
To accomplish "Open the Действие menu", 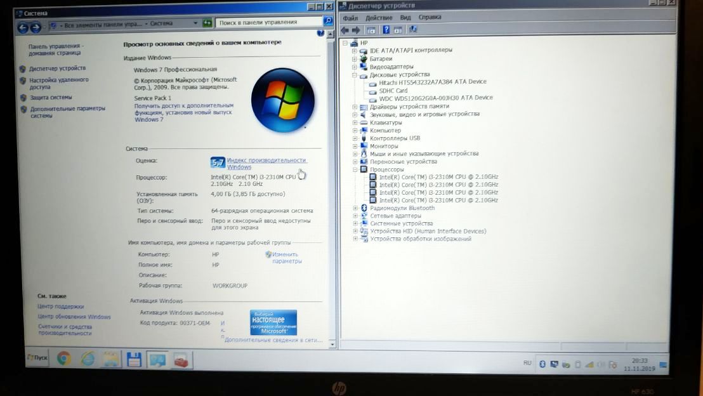I will tap(379, 17).
